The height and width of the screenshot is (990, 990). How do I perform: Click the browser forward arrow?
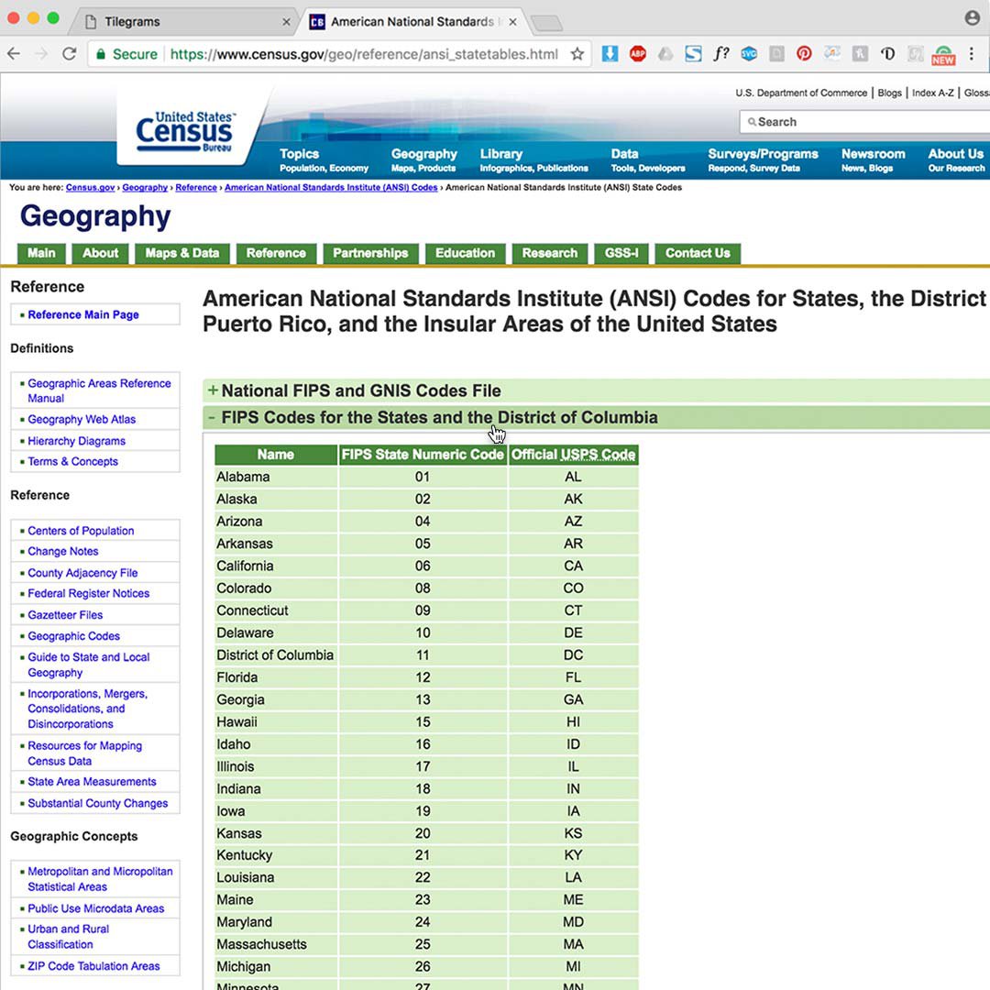pyautogui.click(x=41, y=54)
